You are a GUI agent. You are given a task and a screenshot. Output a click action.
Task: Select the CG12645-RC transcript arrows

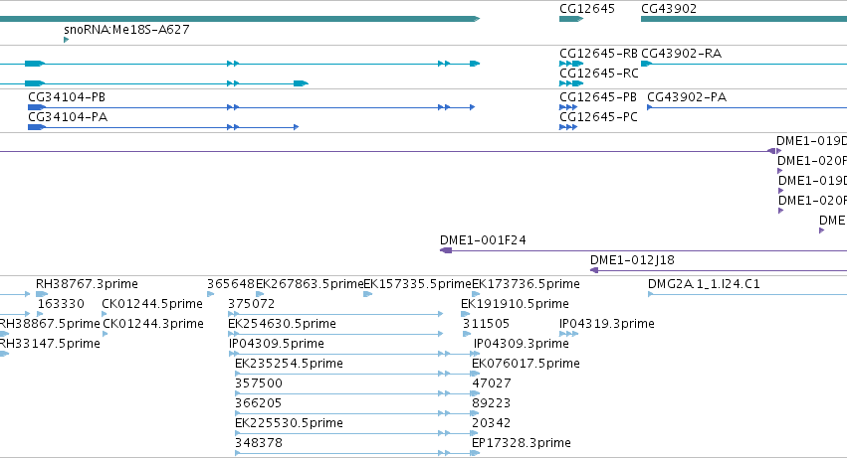coord(571,83)
